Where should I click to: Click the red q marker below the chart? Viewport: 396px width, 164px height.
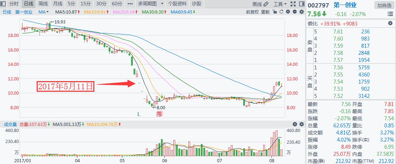[x=159, y=114]
